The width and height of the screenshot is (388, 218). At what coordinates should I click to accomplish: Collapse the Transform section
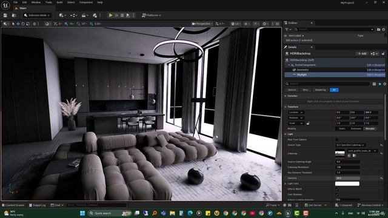[x=286, y=107]
